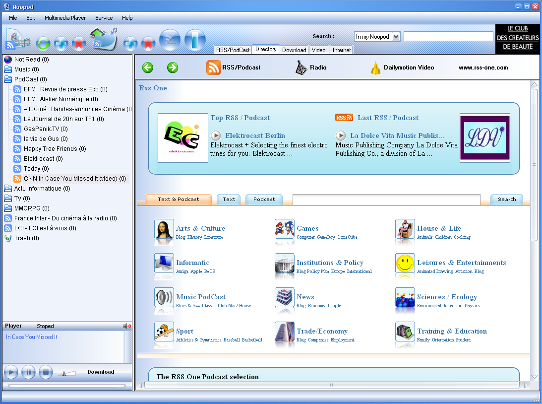
Task: Click the directory Search button
Action: click(x=507, y=199)
